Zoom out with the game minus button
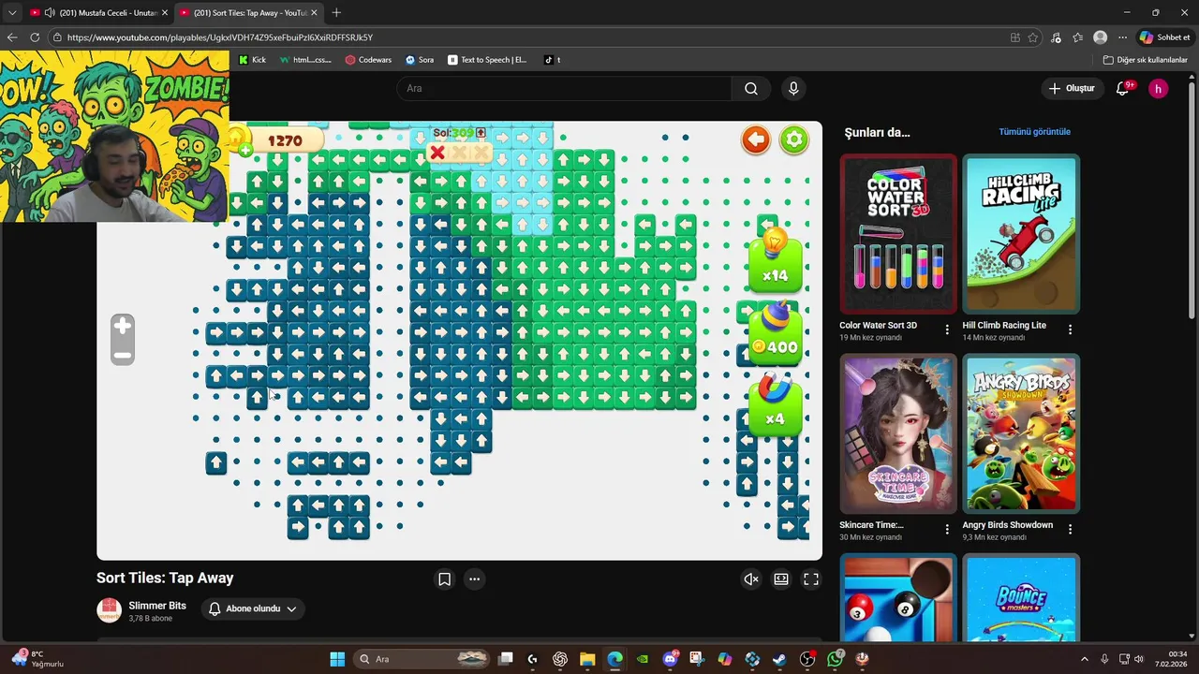 [x=122, y=355]
